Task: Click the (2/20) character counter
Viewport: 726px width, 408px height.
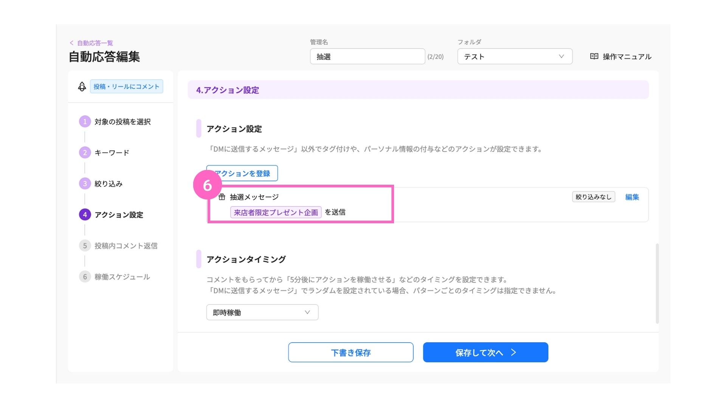Action: pyautogui.click(x=435, y=57)
